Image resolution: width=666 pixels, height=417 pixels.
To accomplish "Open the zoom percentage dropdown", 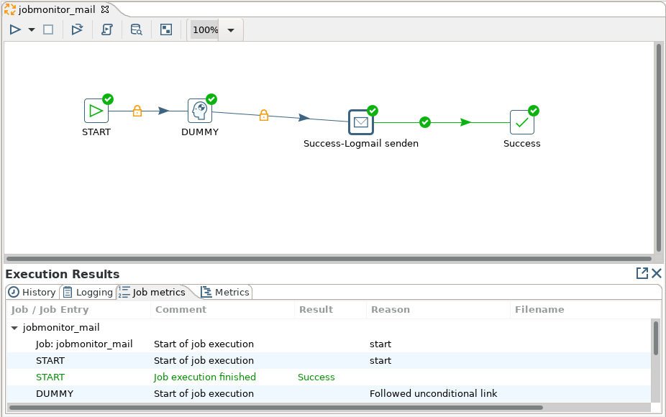I will click(231, 30).
